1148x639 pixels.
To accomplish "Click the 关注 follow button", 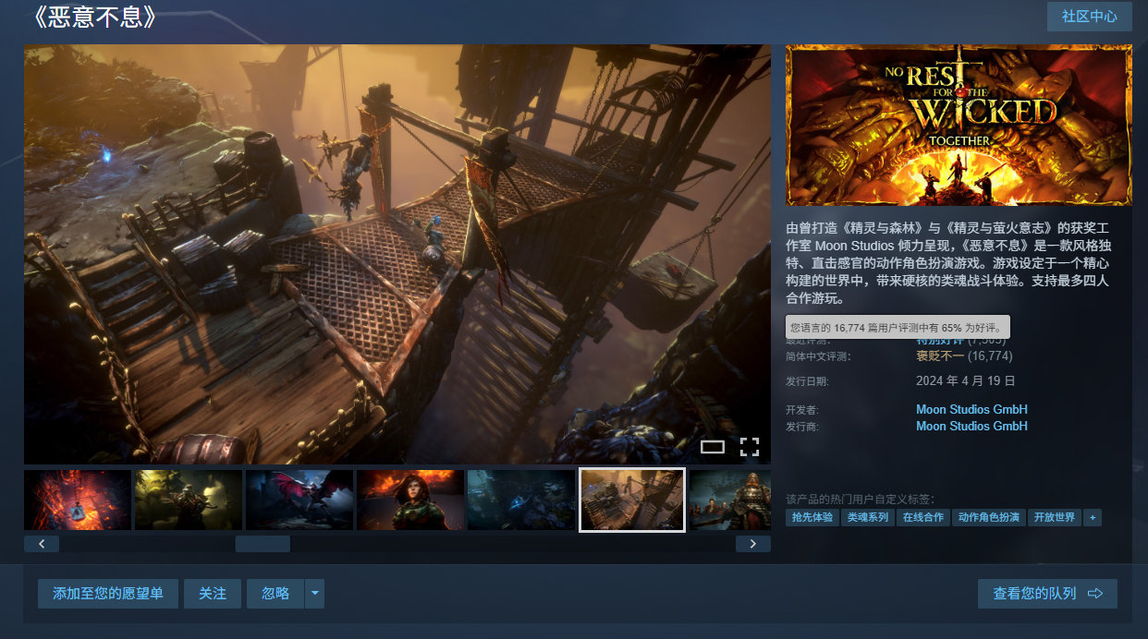I will pos(213,594).
